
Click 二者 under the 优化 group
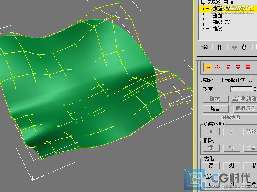[x=250, y=166]
